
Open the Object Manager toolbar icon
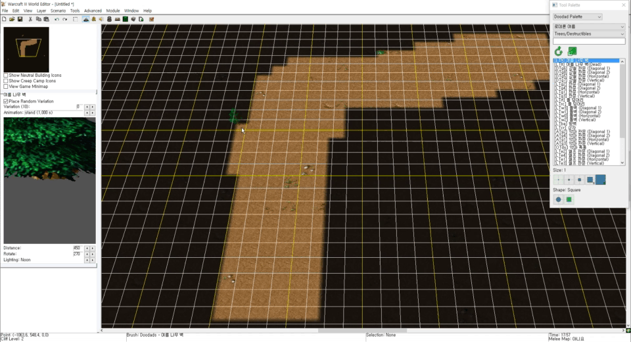(x=133, y=19)
